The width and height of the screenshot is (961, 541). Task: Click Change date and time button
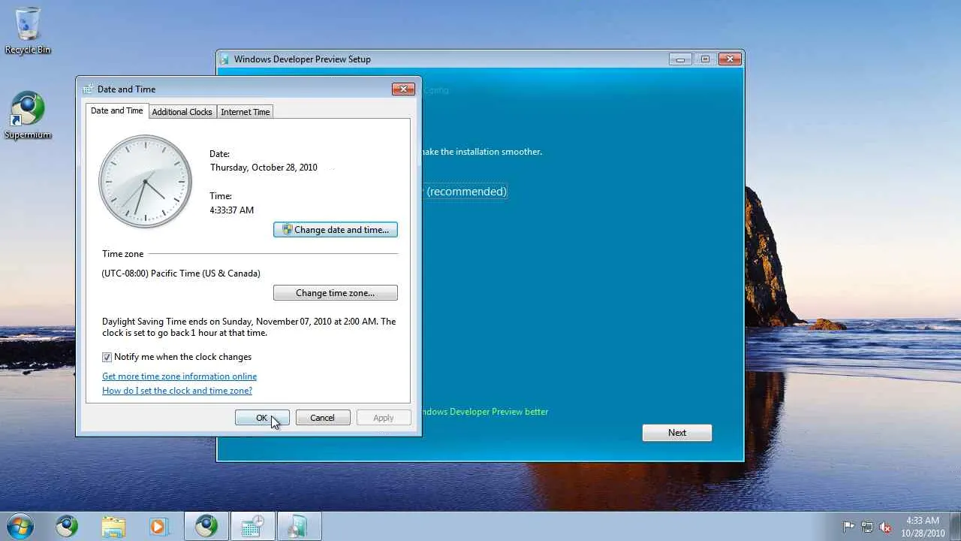(336, 230)
